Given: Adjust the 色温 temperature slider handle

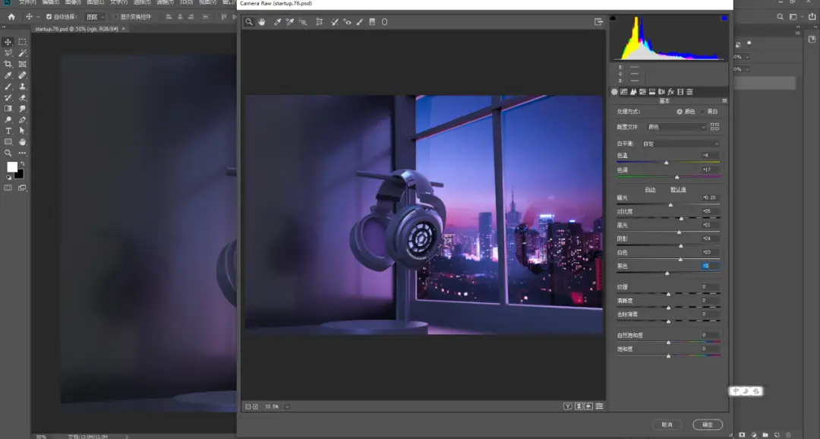Looking at the screenshot, I should tap(667, 163).
